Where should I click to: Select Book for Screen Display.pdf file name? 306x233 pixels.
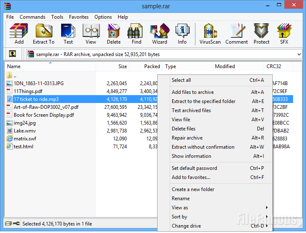(44, 115)
